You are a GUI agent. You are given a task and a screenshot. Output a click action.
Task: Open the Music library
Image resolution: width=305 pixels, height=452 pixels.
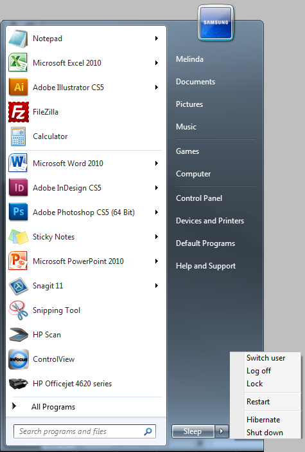(186, 127)
